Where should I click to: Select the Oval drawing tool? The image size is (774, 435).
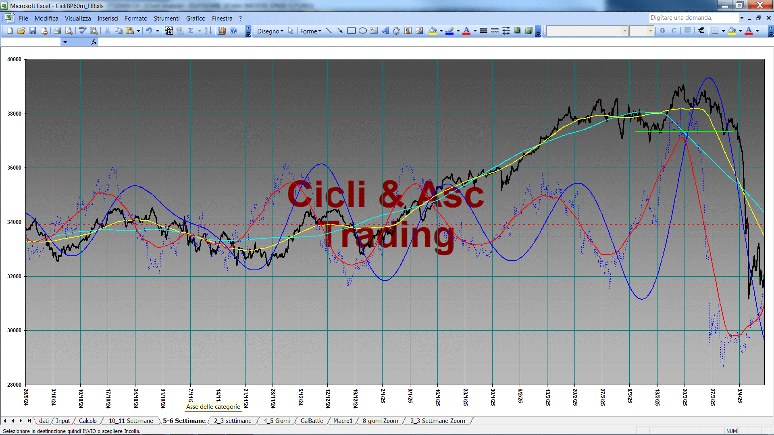[x=363, y=31]
